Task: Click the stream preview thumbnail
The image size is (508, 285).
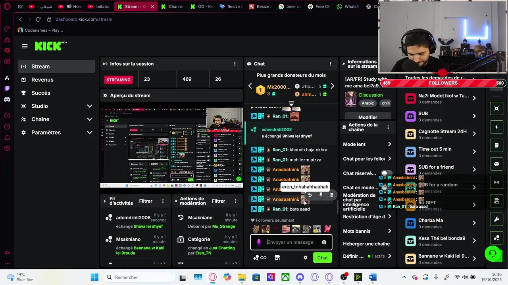Action: [171, 147]
